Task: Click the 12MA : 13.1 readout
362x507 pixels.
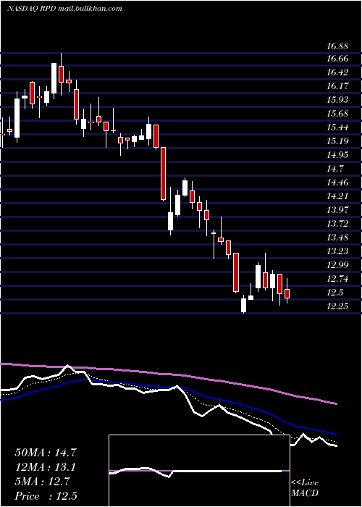Action: [46, 467]
